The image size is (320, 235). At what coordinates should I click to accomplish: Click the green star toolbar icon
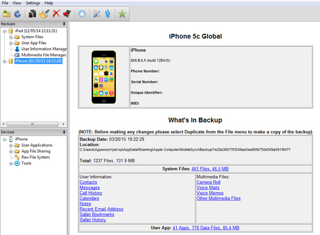coord(122,14)
